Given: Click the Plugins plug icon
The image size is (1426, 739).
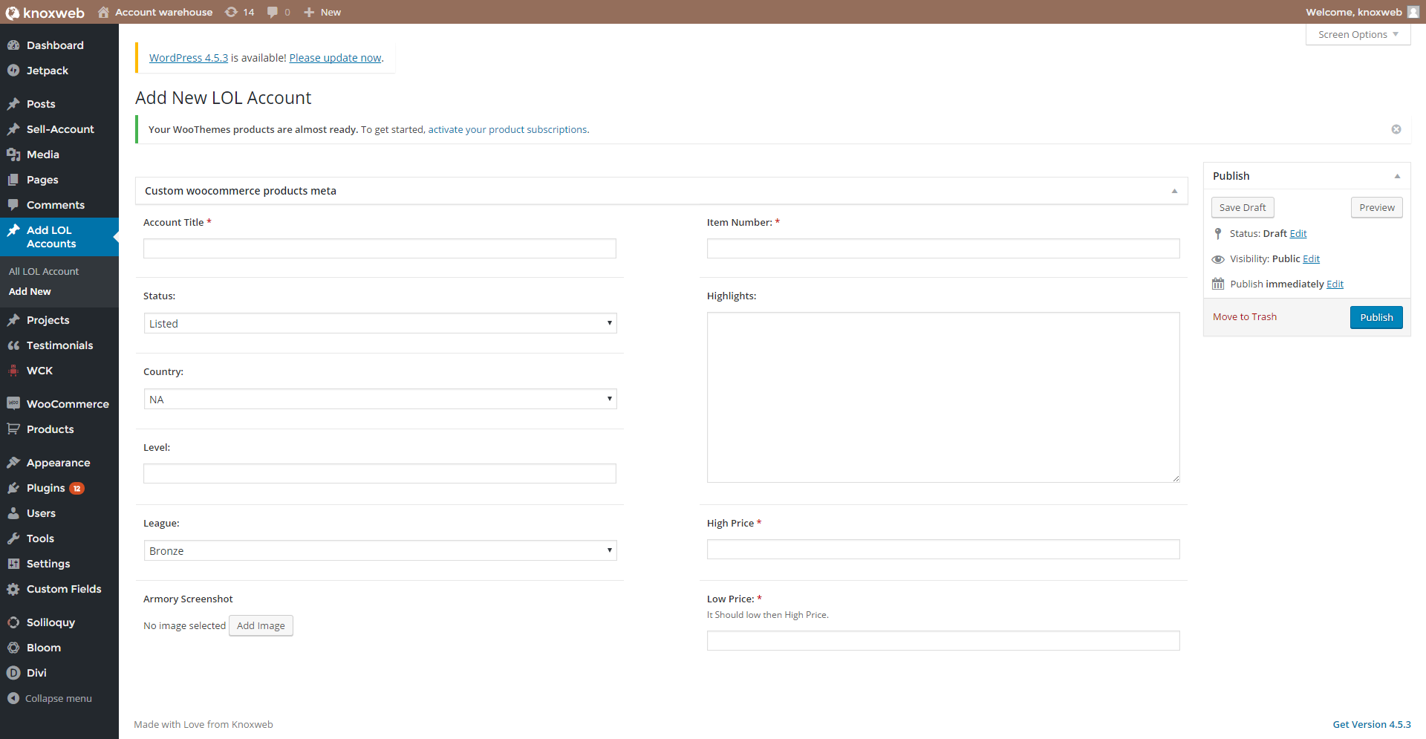Looking at the screenshot, I should coord(13,488).
